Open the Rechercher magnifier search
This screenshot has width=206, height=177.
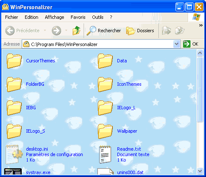click(x=91, y=31)
